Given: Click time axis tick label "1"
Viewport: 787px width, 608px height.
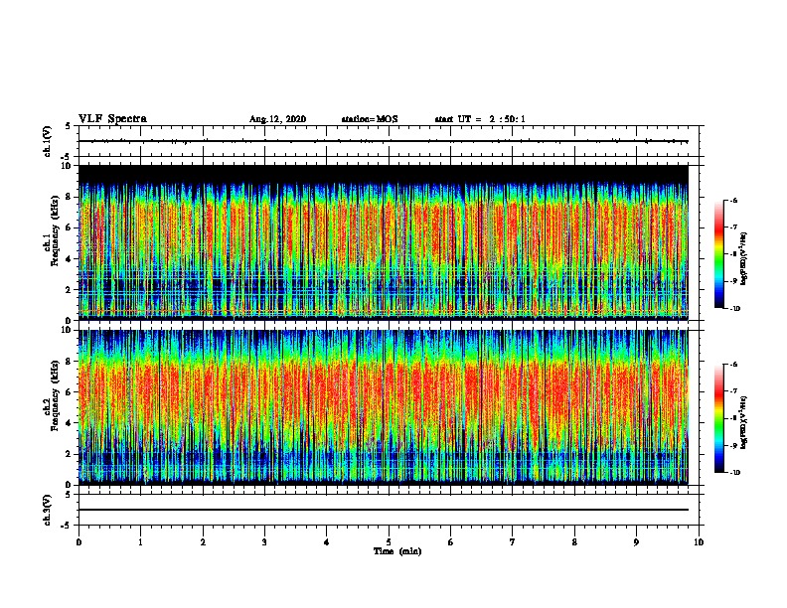Looking at the screenshot, I should (140, 542).
